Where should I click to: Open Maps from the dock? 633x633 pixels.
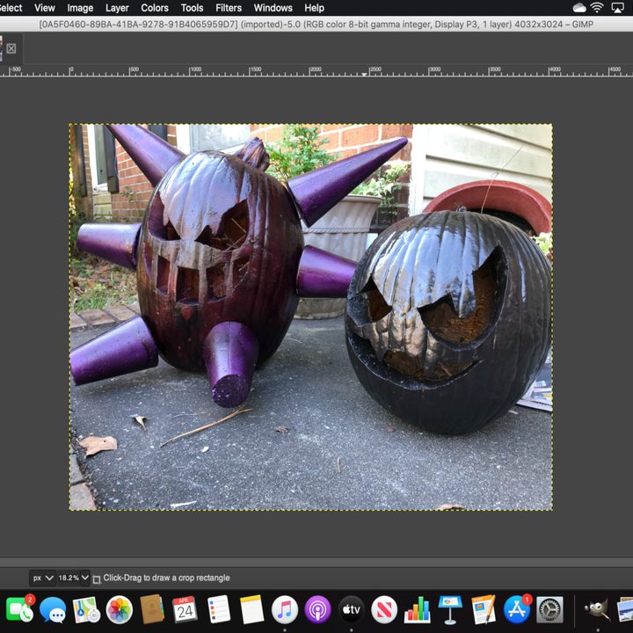coord(86,609)
